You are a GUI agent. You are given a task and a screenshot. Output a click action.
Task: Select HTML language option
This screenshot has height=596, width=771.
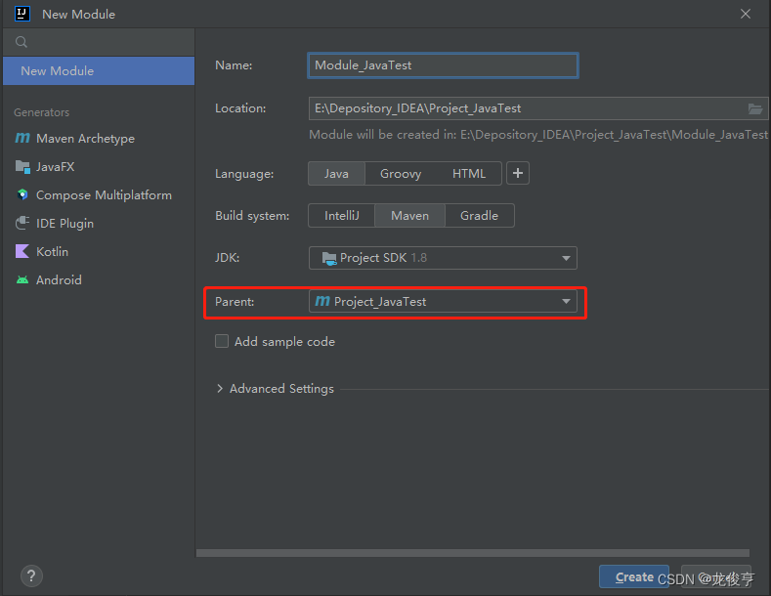[469, 174]
